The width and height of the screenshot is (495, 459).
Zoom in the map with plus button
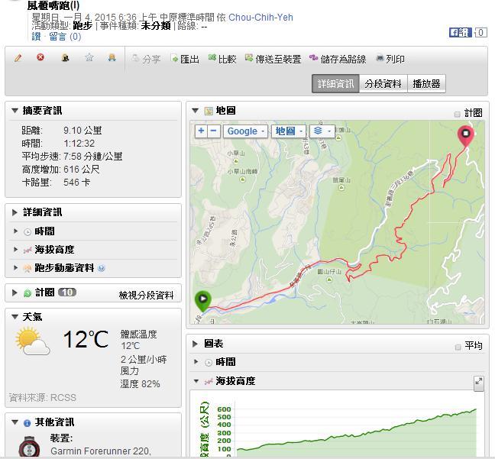(x=201, y=131)
